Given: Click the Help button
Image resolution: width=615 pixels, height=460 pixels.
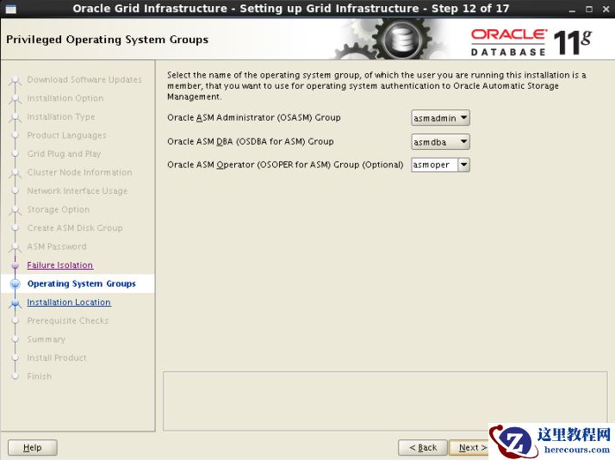Looking at the screenshot, I should pyautogui.click(x=33, y=447).
